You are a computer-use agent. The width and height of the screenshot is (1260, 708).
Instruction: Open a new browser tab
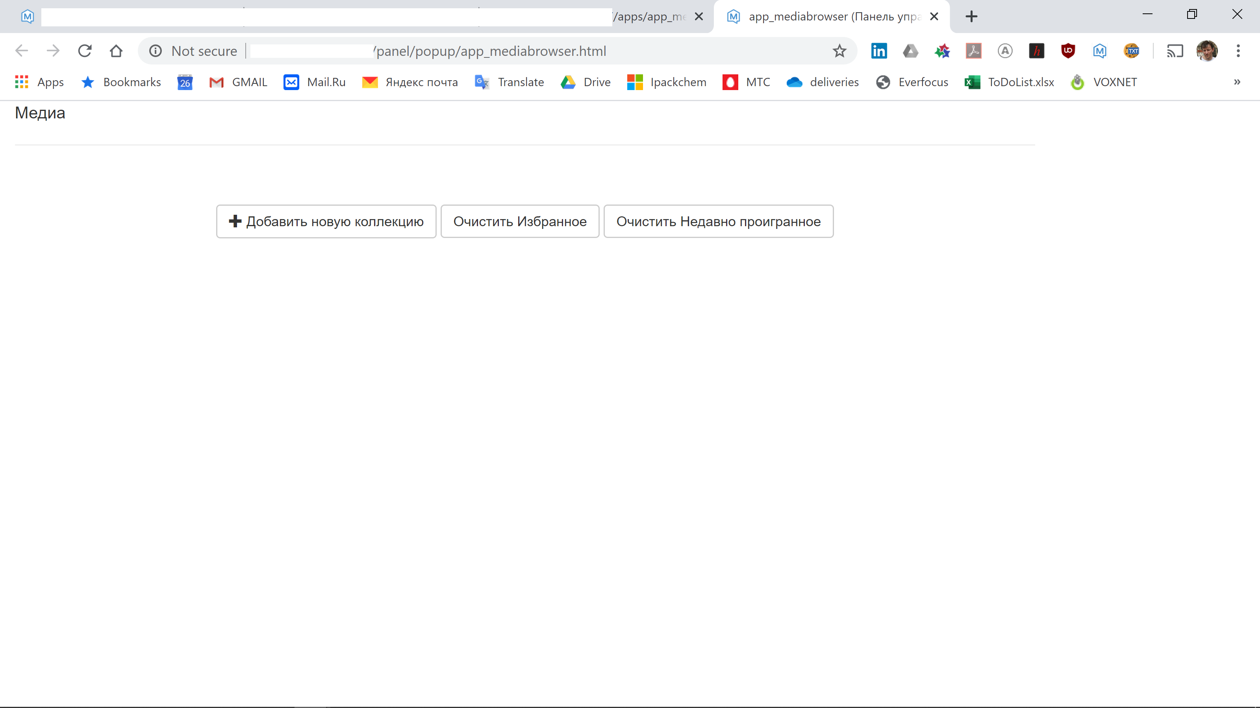point(971,16)
